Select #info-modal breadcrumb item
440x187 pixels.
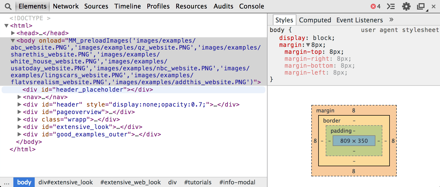(237, 182)
